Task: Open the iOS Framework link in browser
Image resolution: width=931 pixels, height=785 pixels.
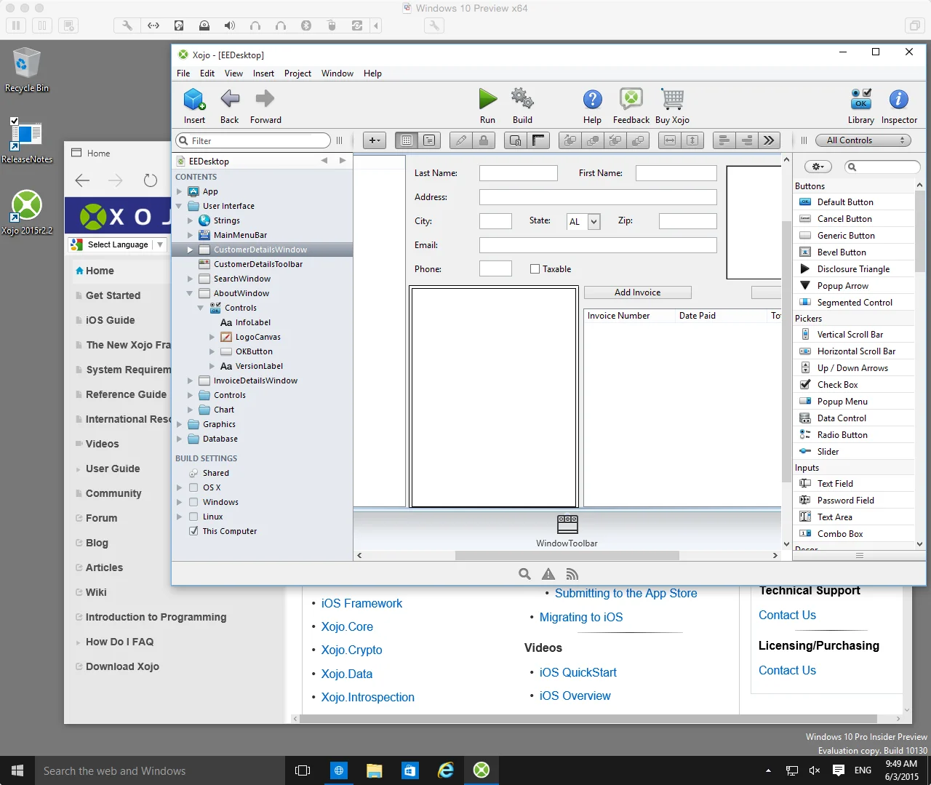Action: (361, 603)
